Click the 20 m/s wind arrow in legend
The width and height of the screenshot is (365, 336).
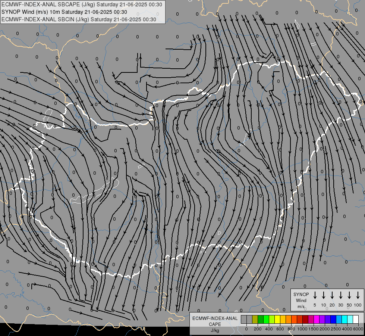(332, 295)
